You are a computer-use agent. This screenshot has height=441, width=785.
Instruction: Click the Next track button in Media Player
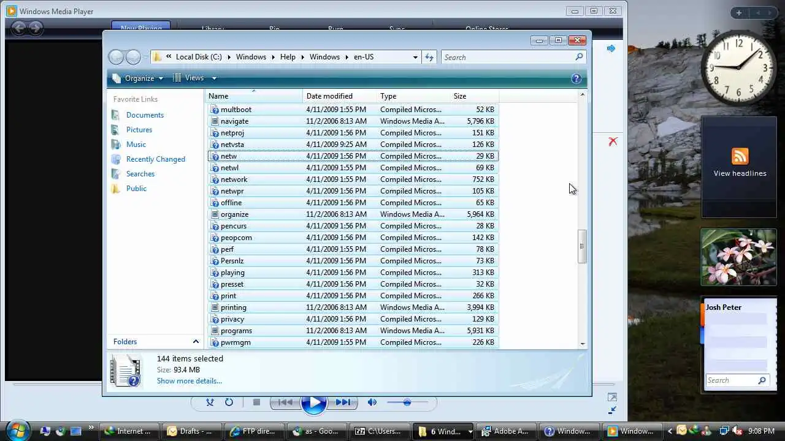click(x=343, y=402)
